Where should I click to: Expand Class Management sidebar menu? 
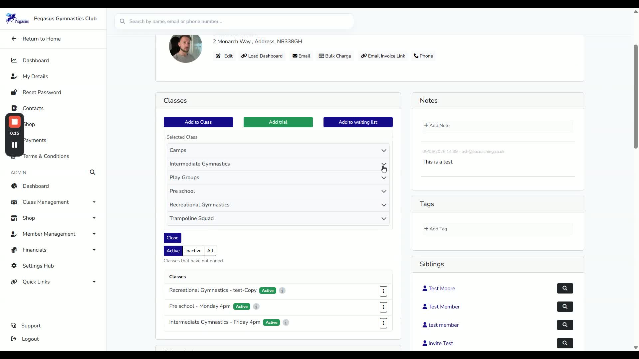(53, 202)
